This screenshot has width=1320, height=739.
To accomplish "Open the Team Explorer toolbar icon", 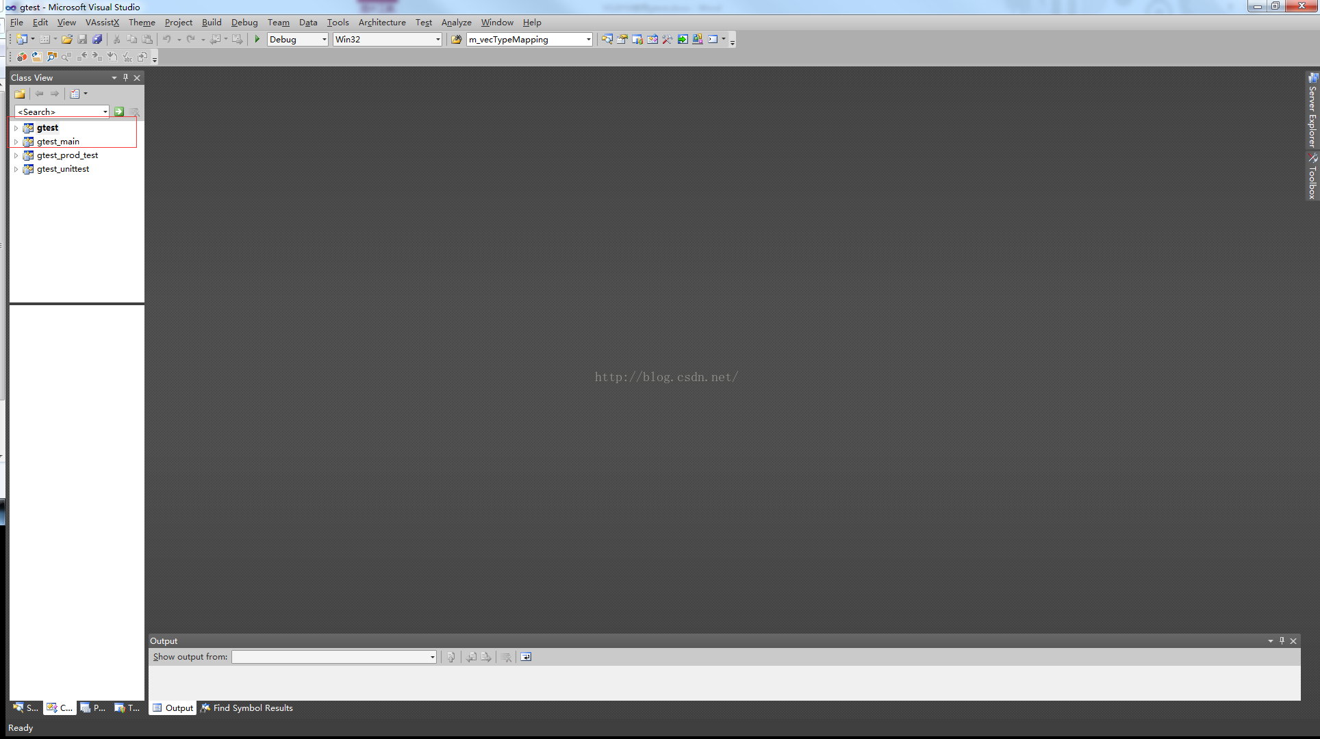I will tap(637, 40).
